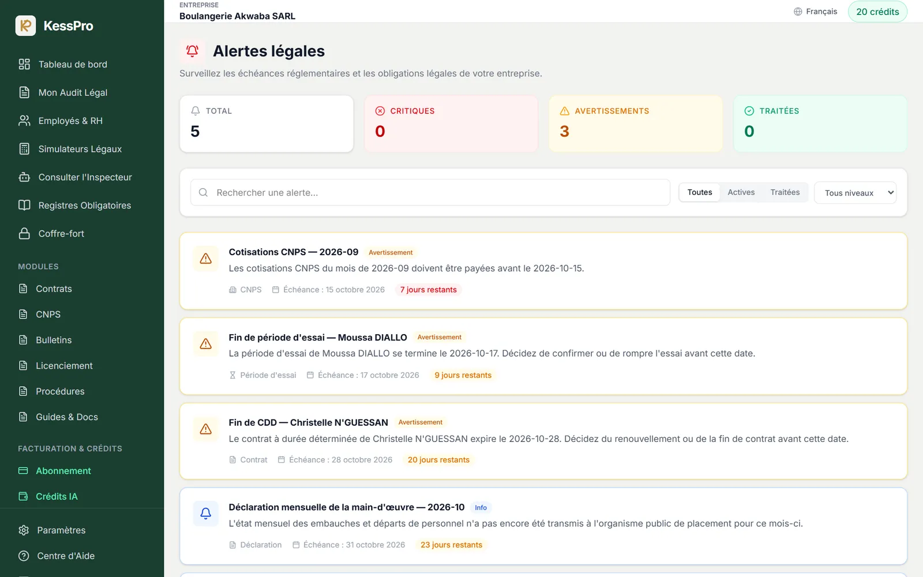This screenshot has height=577, width=923.
Task: Select the Toutes filter tab
Action: pos(700,192)
